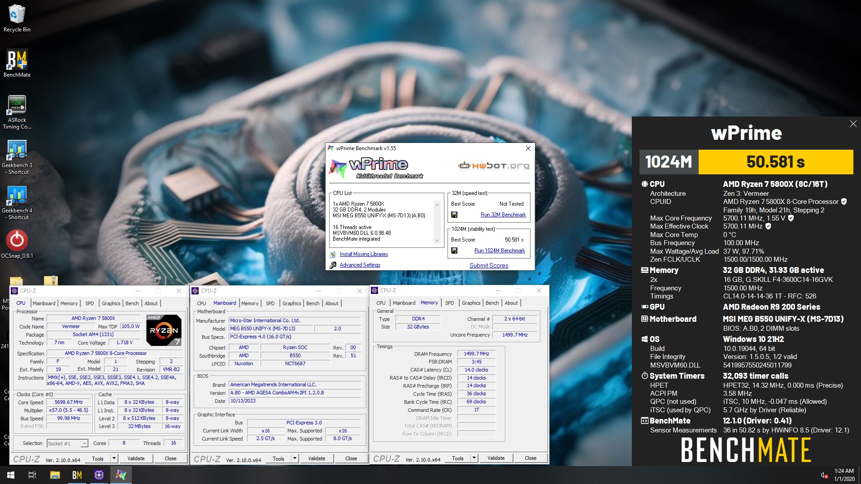Image resolution: width=861 pixels, height=484 pixels.
Task: Click the Ryzen 7 logo in CPU-Z
Action: (x=164, y=330)
